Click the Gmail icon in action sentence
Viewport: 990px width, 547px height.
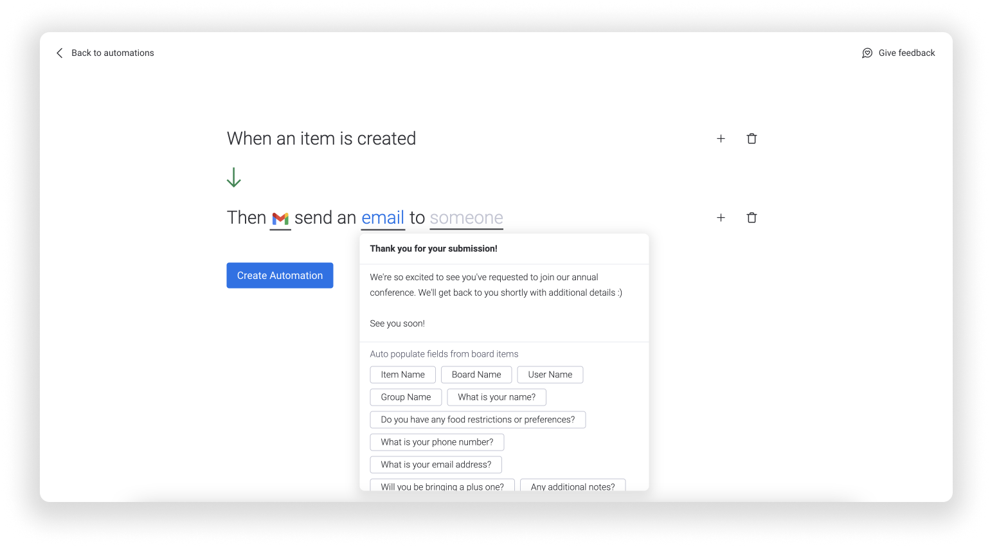tap(280, 219)
